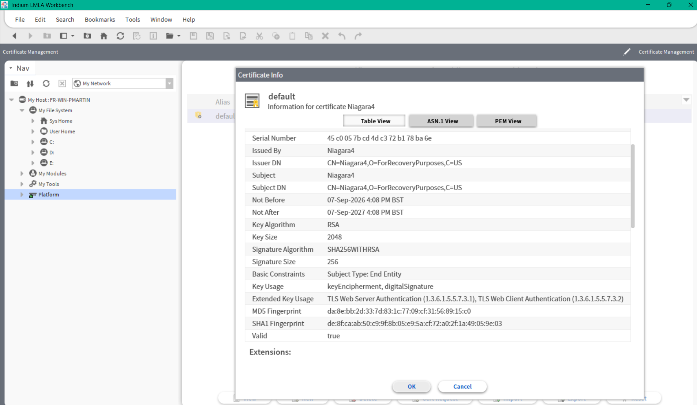Image resolution: width=697 pixels, height=405 pixels.
Task: Click the certificate info vertical scrollbar
Action: 633,186
